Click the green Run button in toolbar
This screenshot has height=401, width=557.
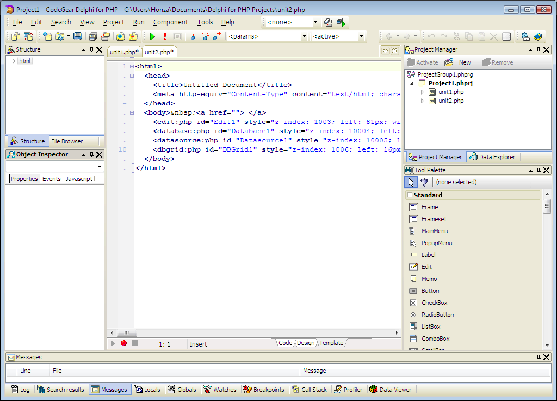pyautogui.click(x=152, y=36)
